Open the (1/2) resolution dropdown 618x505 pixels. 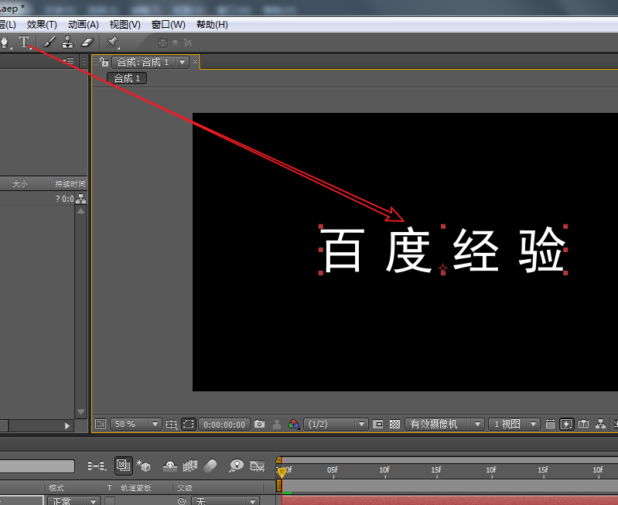(336, 424)
